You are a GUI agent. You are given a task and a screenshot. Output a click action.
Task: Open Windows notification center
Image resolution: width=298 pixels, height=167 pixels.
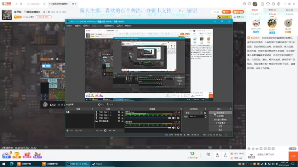tap(293, 164)
